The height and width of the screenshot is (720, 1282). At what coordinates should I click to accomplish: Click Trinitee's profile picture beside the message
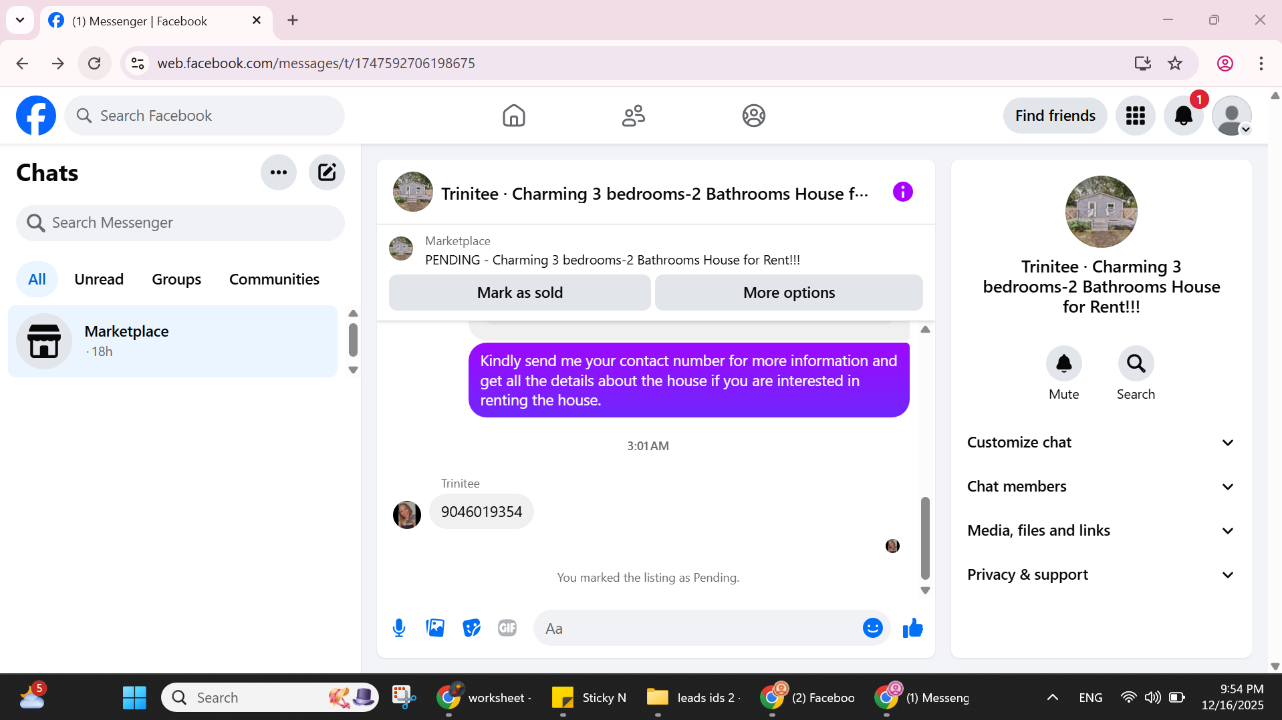pyautogui.click(x=407, y=515)
